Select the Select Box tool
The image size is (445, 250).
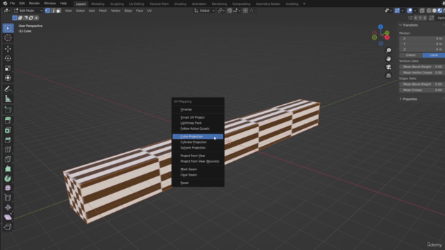click(x=8, y=28)
